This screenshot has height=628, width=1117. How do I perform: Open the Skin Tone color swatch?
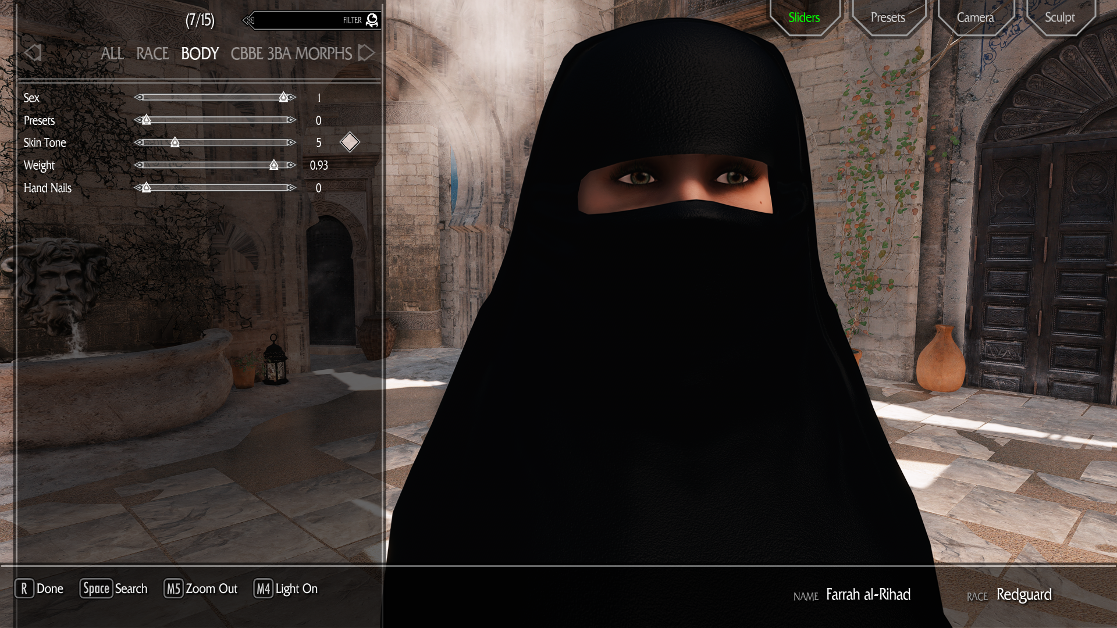coord(350,142)
